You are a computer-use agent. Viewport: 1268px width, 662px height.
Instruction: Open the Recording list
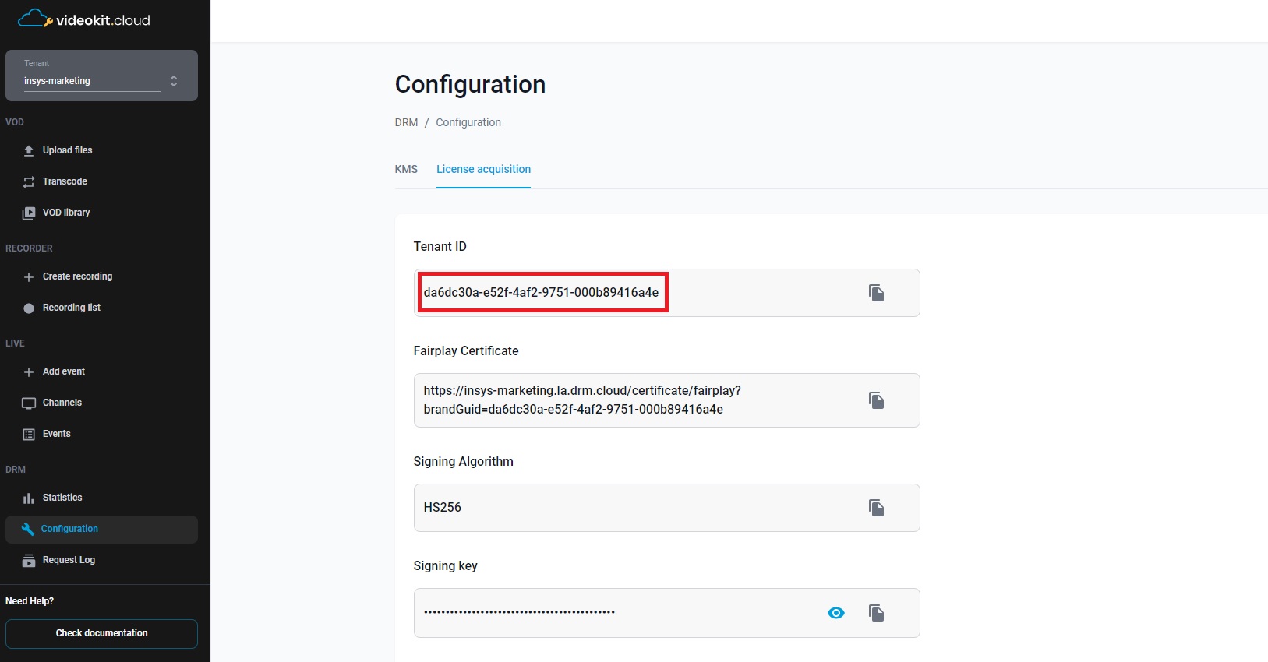(71, 308)
